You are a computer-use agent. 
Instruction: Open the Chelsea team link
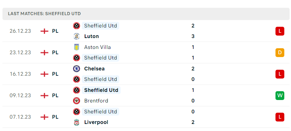tap(94, 69)
